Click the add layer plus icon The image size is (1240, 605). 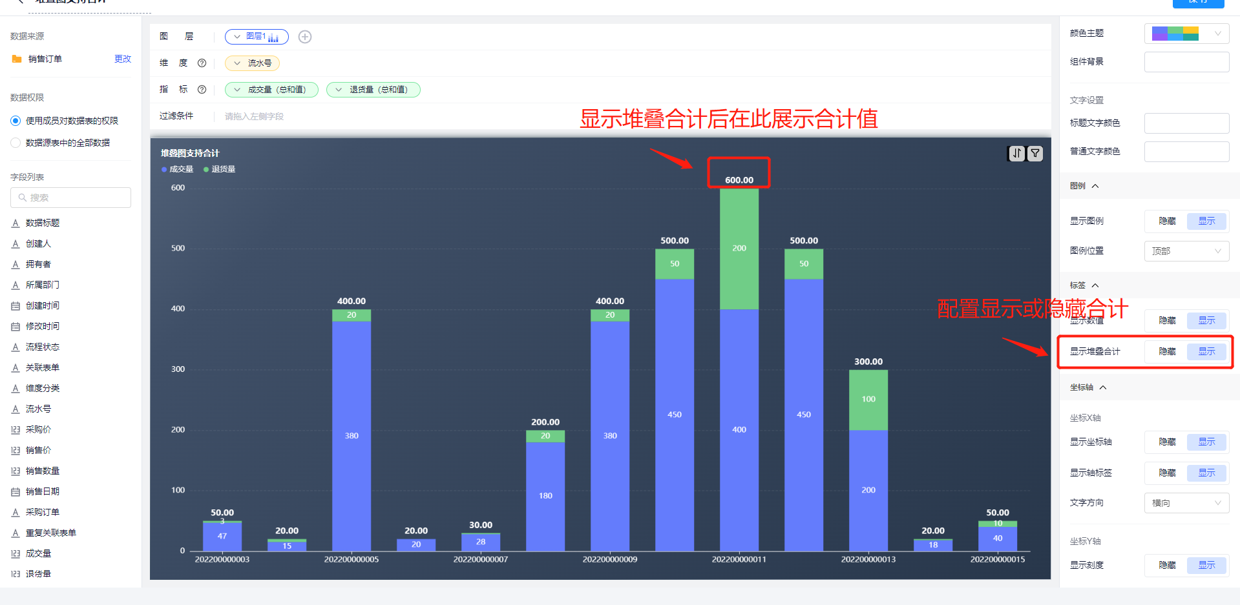coord(305,37)
